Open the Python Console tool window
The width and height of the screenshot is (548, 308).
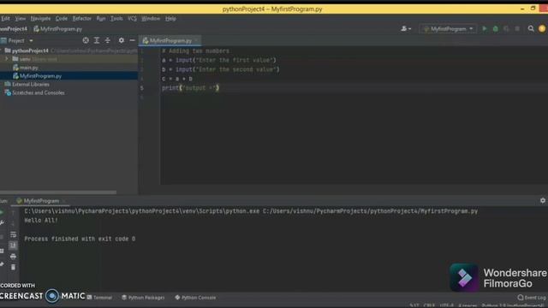(x=195, y=298)
